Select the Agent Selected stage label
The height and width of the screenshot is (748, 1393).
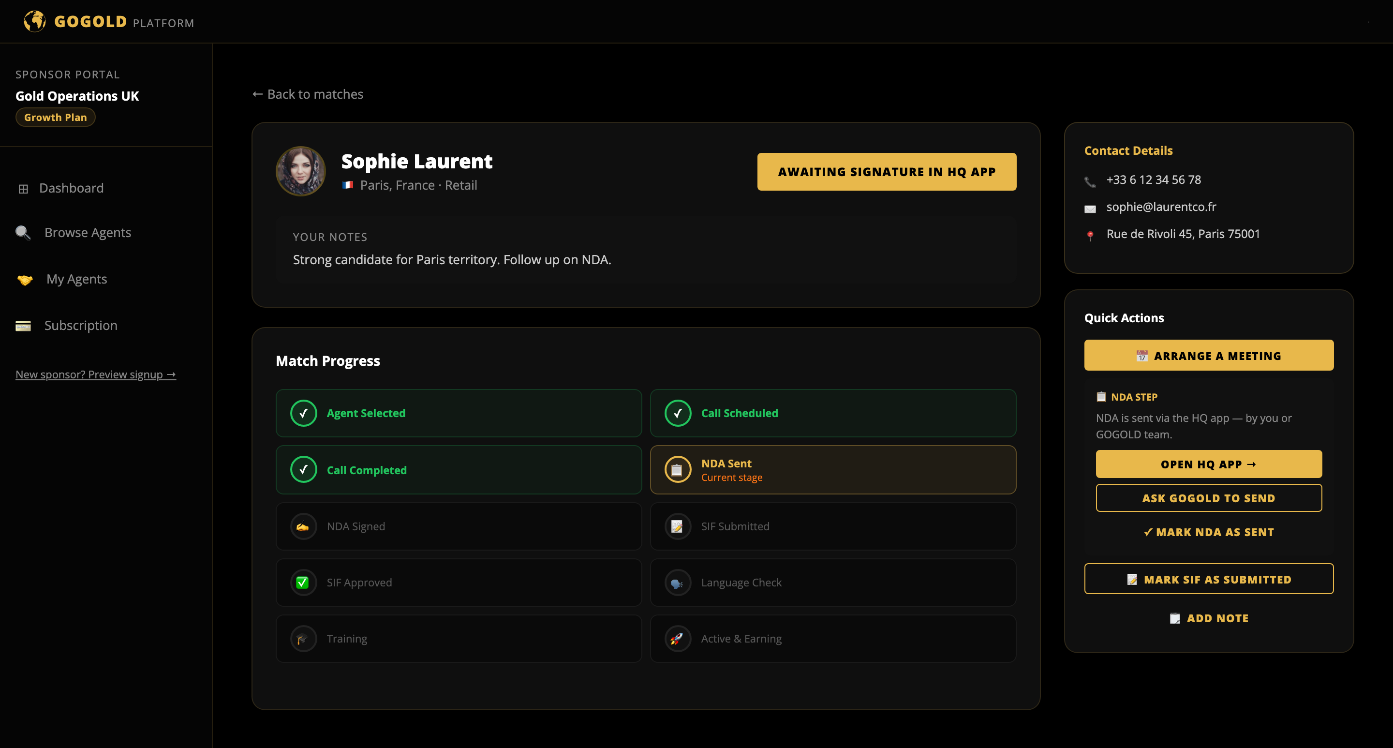pos(366,413)
